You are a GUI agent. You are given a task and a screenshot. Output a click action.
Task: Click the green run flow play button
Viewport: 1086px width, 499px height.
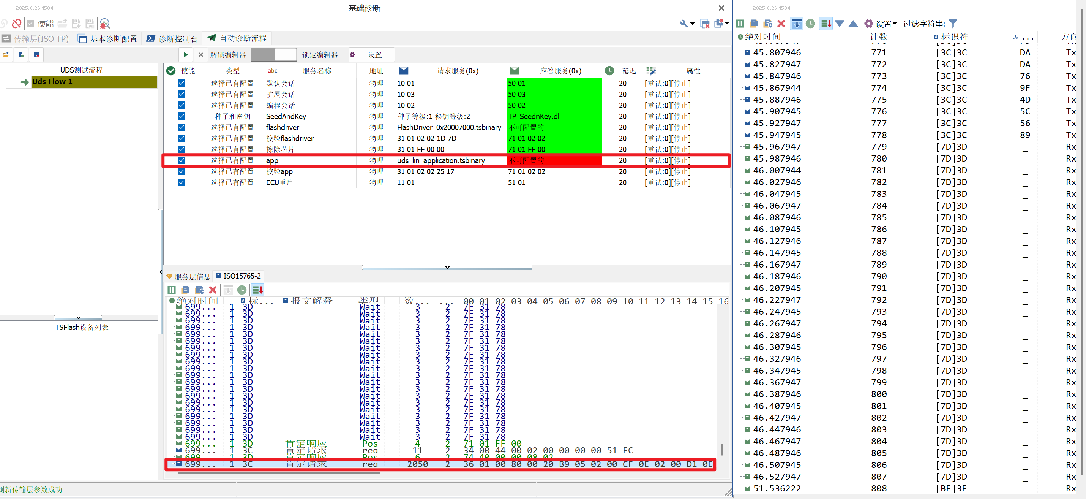click(186, 55)
